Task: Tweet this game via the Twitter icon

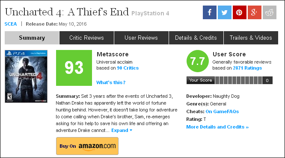Action: (x=225, y=12)
